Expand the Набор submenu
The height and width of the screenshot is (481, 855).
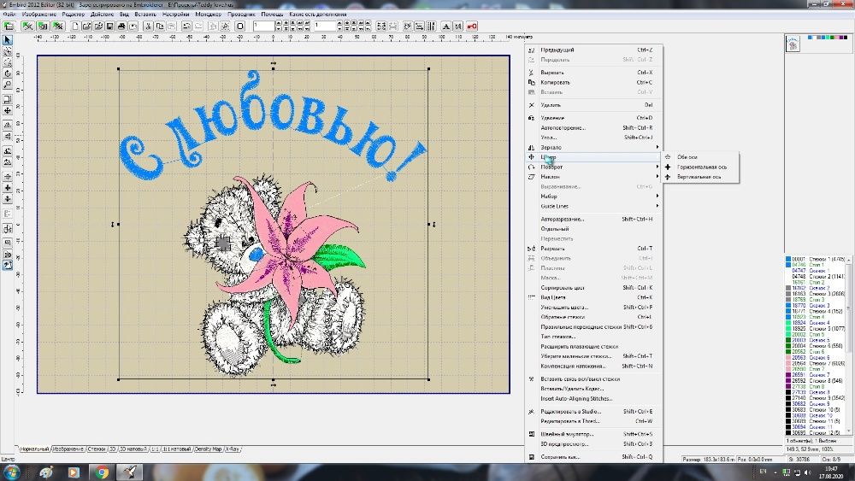click(593, 197)
